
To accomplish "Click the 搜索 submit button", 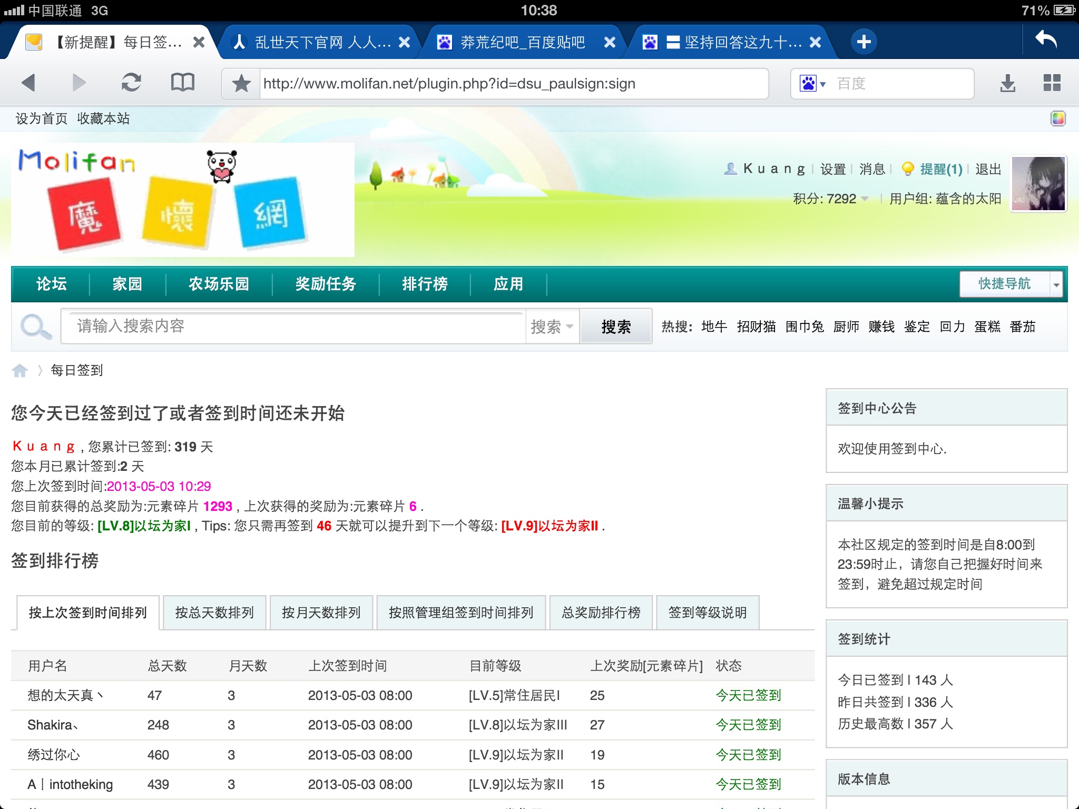I will coord(616,327).
